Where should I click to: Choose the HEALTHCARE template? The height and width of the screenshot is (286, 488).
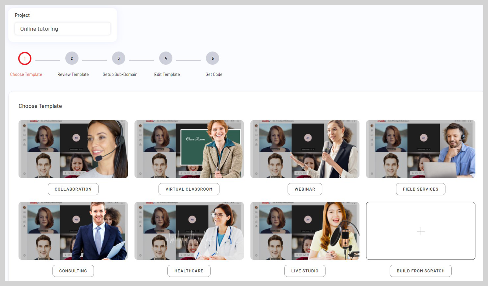pos(189,271)
